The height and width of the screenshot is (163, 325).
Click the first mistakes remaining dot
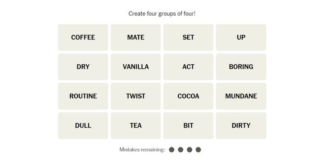pos(171,150)
